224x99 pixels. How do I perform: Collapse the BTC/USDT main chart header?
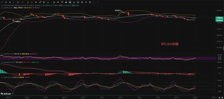pos(2,5)
